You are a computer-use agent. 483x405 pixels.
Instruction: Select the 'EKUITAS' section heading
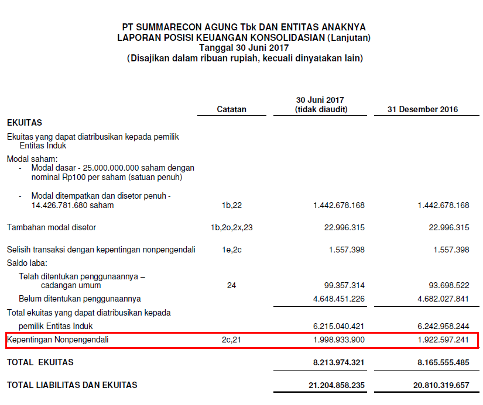25,122
